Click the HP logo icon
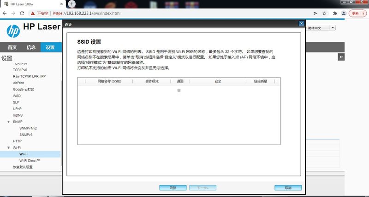 tap(13, 31)
